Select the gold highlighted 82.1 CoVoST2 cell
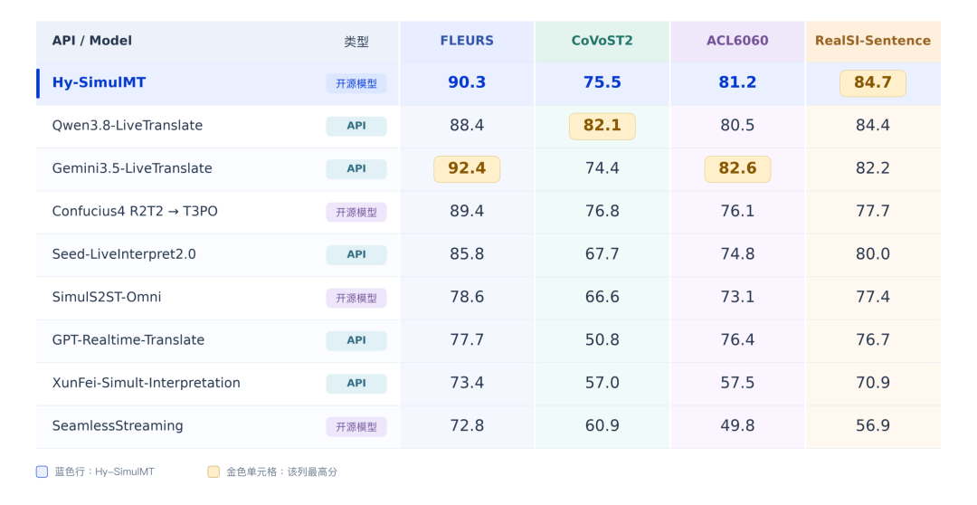 tap(602, 126)
